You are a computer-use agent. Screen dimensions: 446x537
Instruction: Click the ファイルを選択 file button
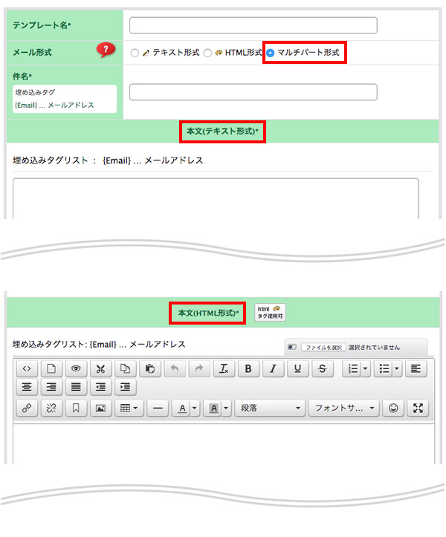click(x=323, y=348)
